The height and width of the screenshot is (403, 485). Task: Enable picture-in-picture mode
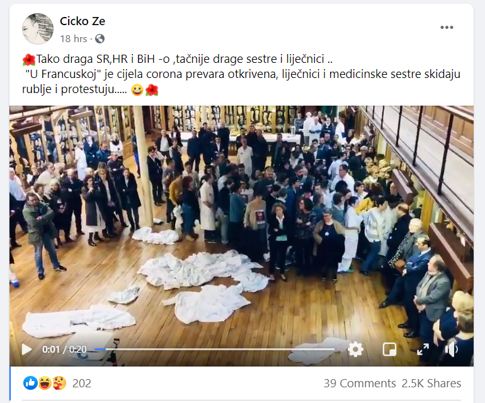pyautogui.click(x=389, y=350)
